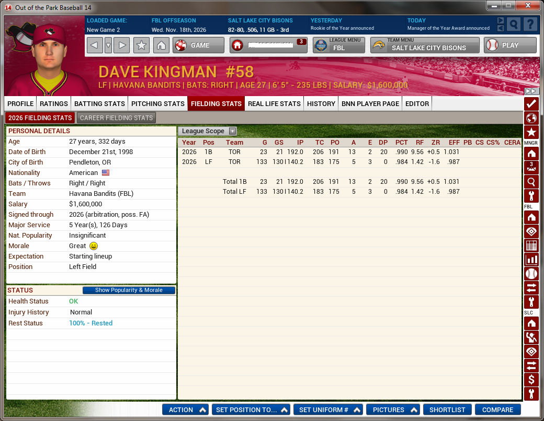Click the globe icon in the right sidebar
544x421 pixels.
click(x=531, y=118)
